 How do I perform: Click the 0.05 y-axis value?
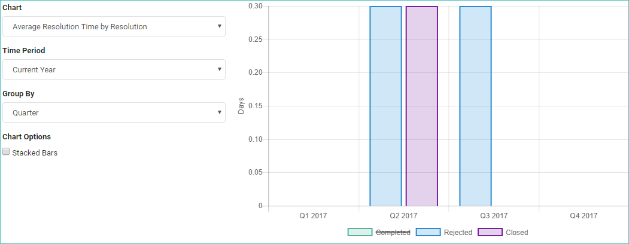click(256, 173)
